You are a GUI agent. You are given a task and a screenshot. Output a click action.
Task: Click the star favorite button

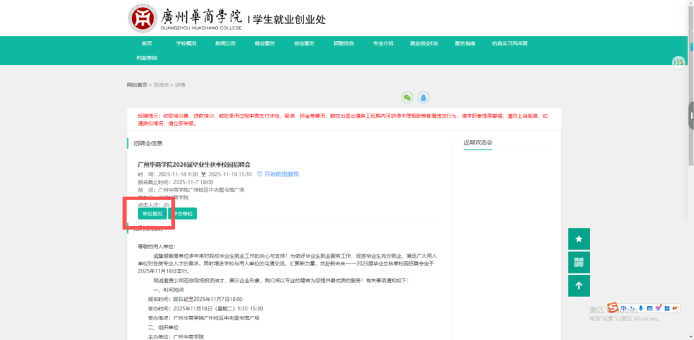coord(578,239)
